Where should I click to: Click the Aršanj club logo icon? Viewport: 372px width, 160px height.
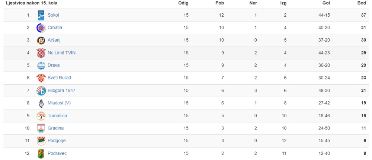pos(41,40)
